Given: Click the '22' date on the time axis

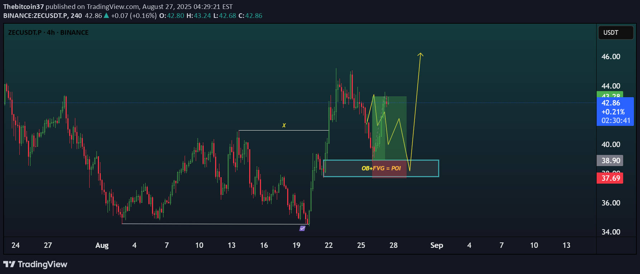Looking at the screenshot, I should [x=329, y=245].
